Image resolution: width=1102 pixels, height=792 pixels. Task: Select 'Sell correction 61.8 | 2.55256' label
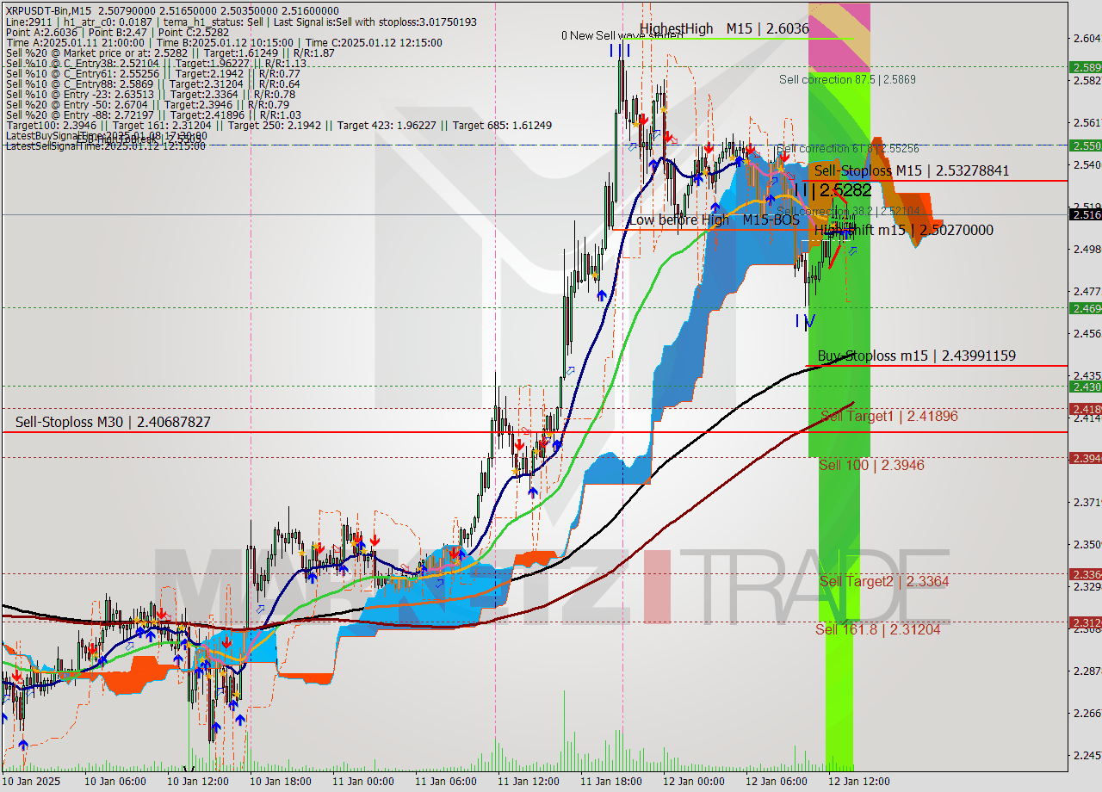tap(848, 148)
